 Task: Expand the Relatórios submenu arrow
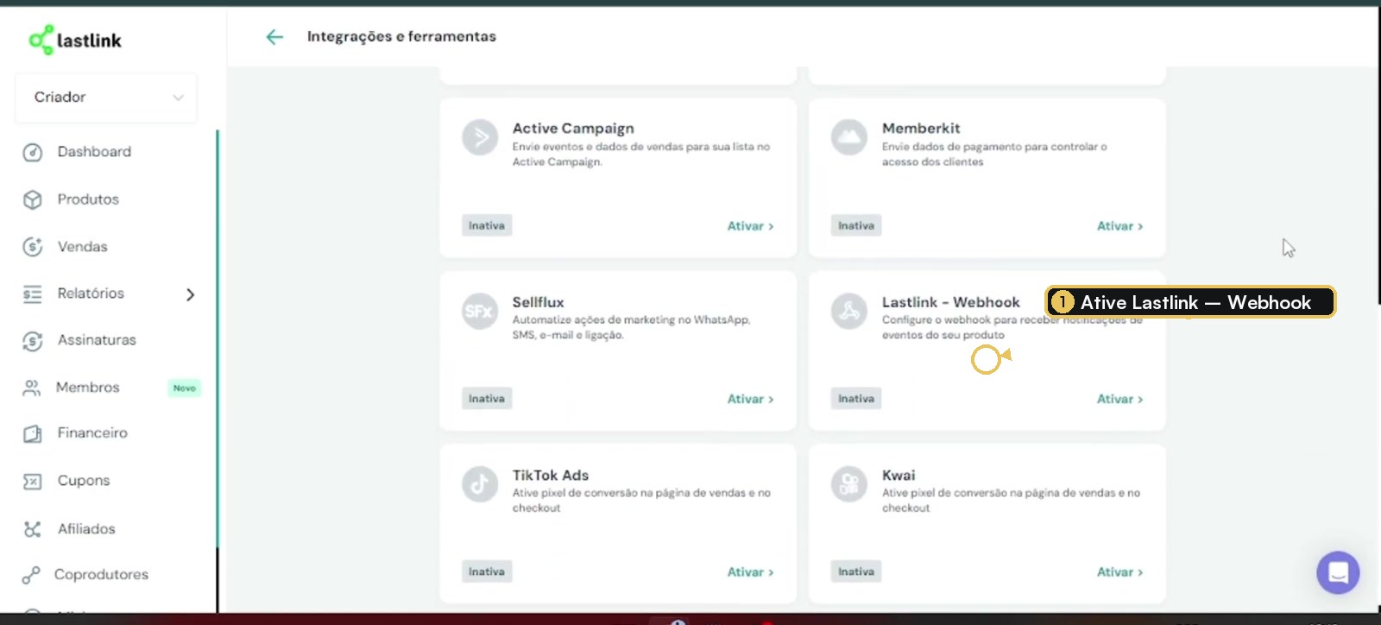pos(191,294)
